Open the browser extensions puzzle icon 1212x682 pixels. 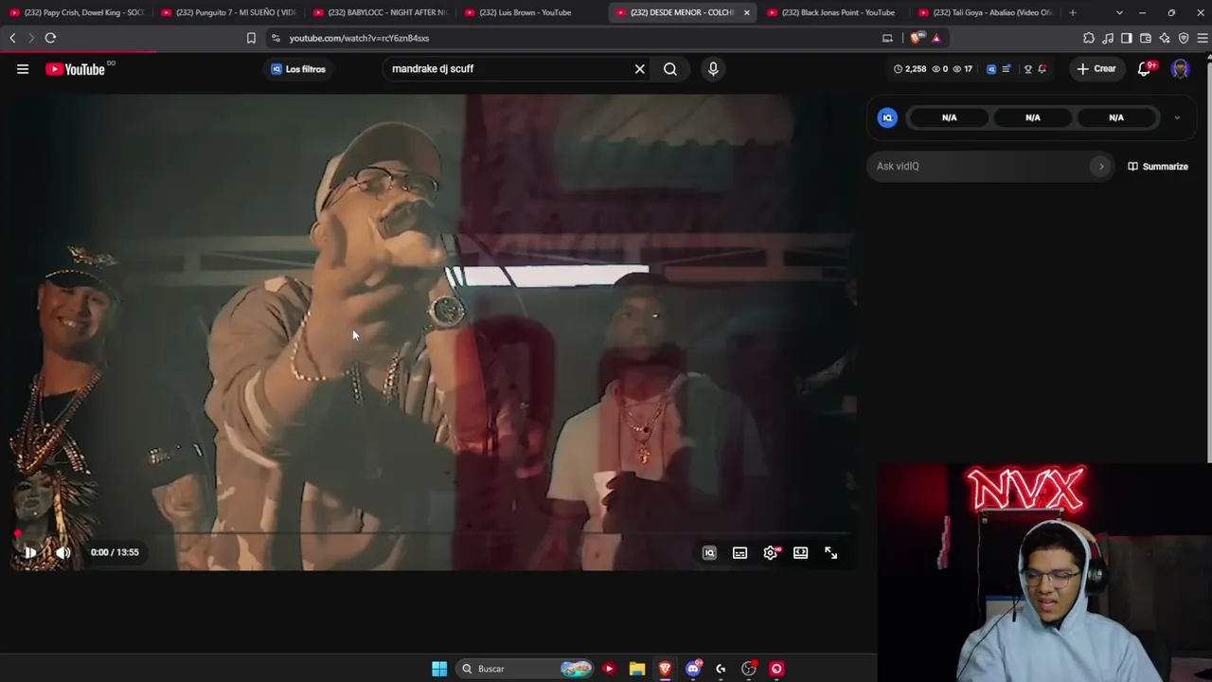tap(1089, 38)
